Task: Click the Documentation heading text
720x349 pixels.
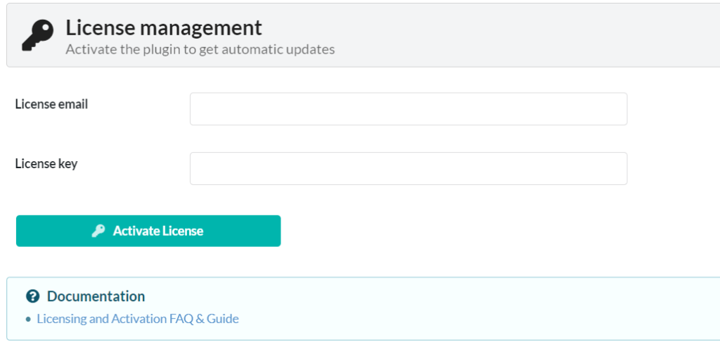Action: [x=96, y=297]
